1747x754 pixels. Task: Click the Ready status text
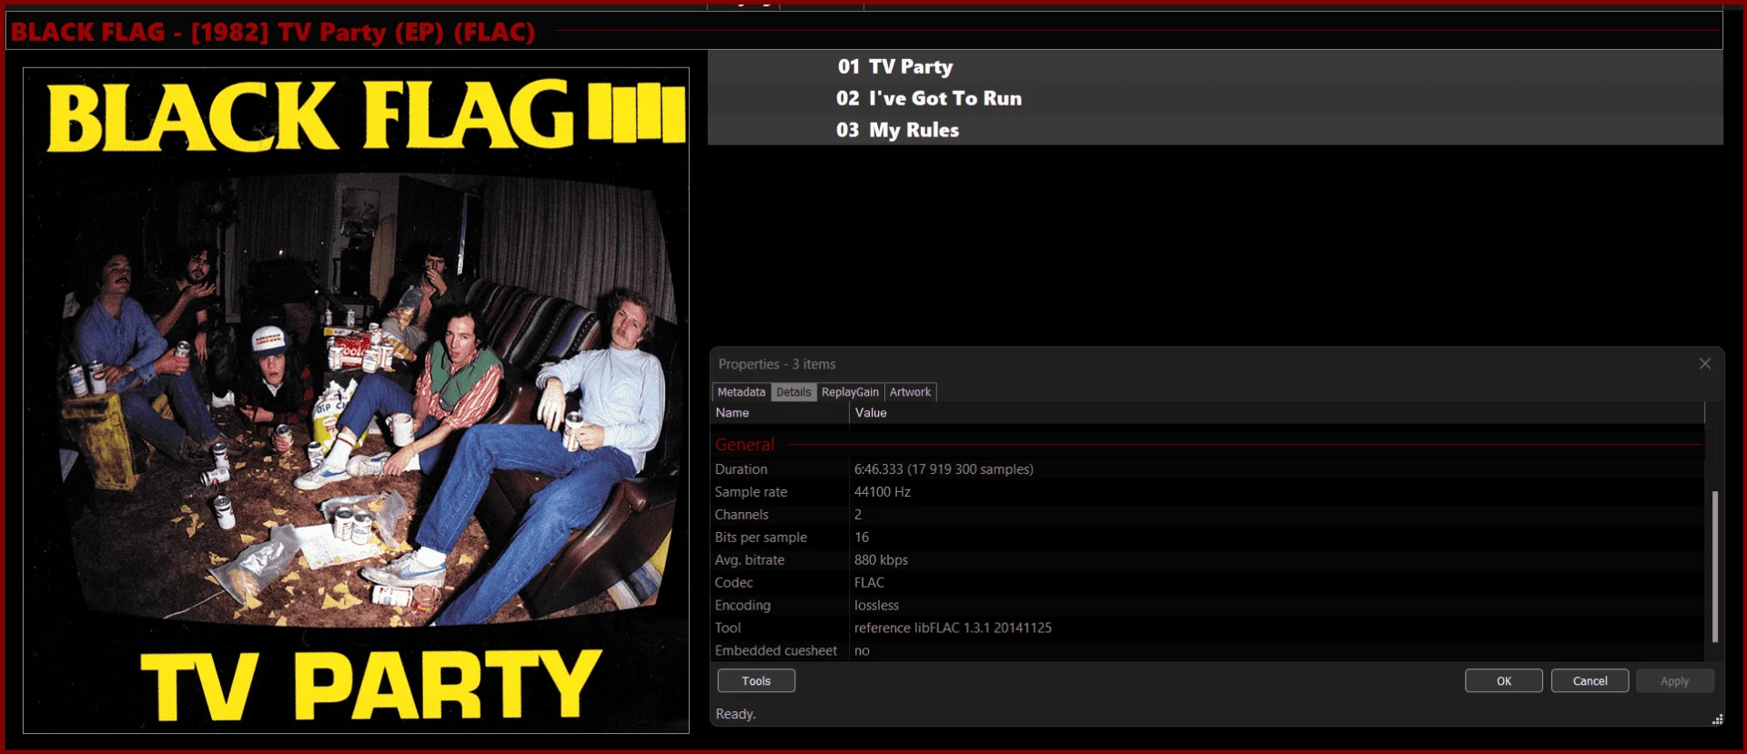point(735,714)
